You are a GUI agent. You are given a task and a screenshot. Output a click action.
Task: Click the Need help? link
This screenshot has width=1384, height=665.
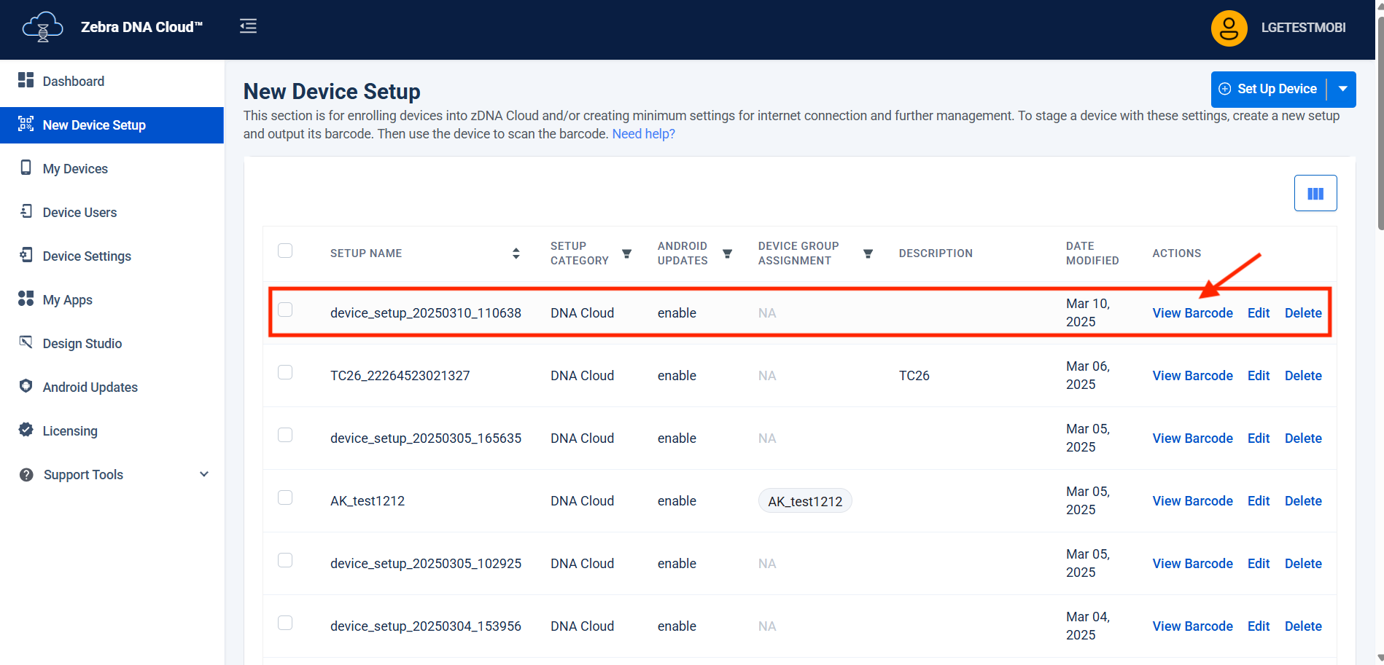(x=643, y=134)
